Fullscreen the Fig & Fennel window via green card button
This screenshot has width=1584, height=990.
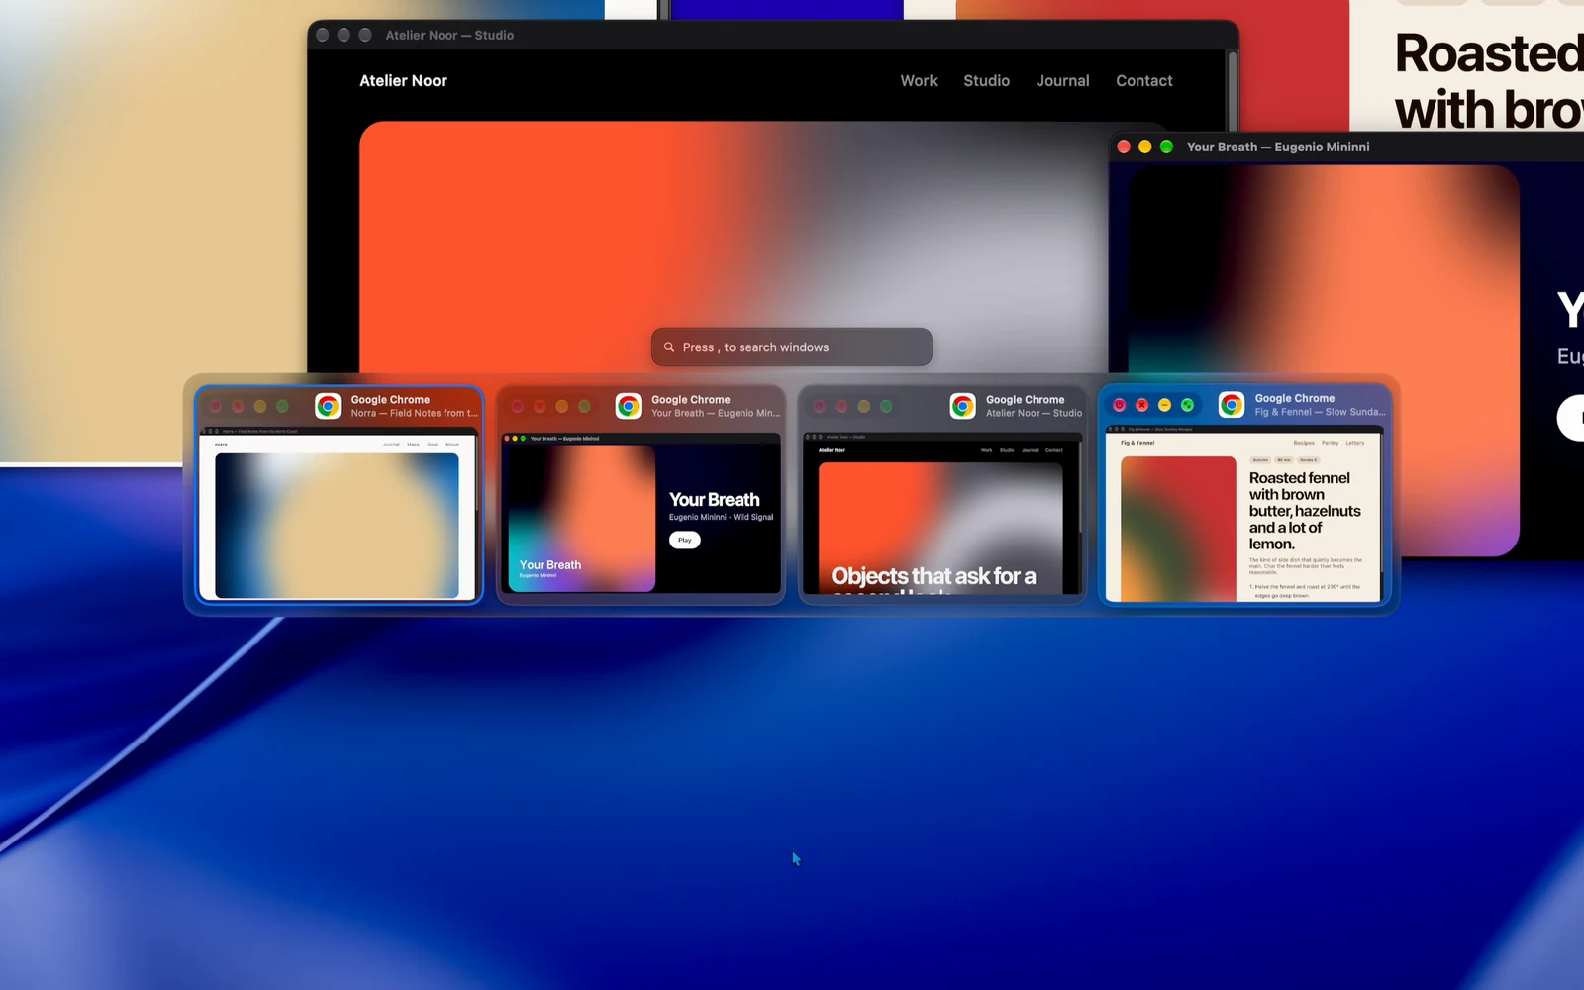pos(1187,405)
